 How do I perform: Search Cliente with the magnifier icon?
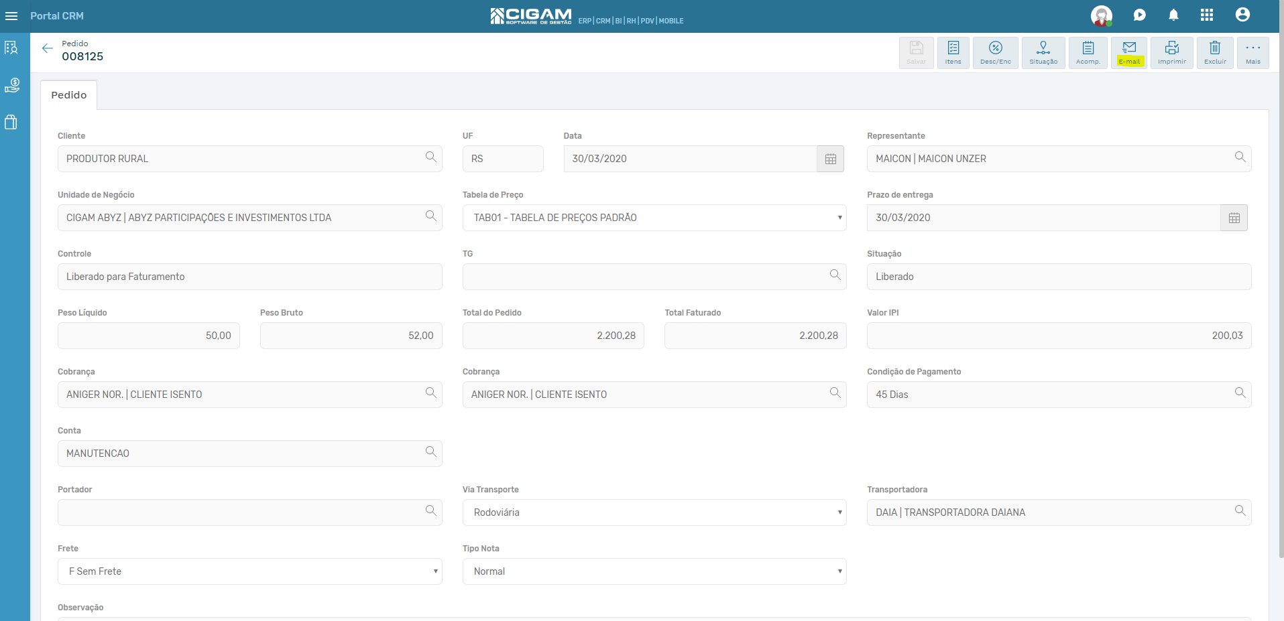click(430, 157)
